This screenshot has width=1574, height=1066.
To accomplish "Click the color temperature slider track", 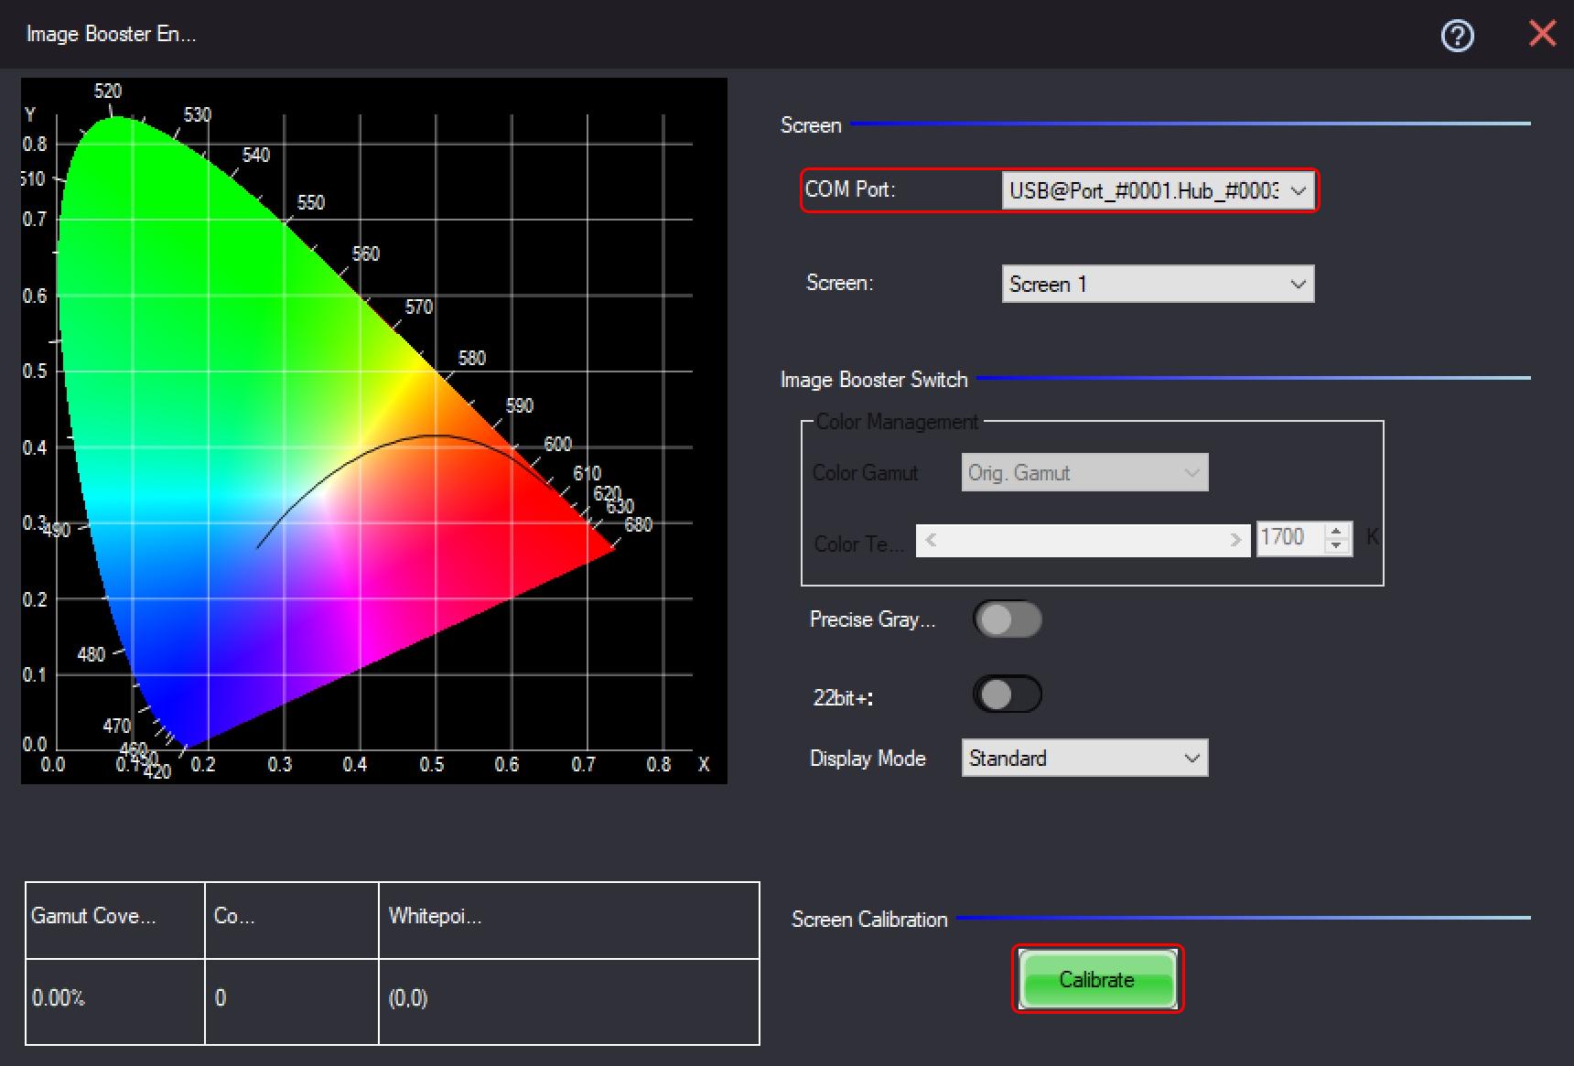I will pyautogui.click(x=1083, y=540).
